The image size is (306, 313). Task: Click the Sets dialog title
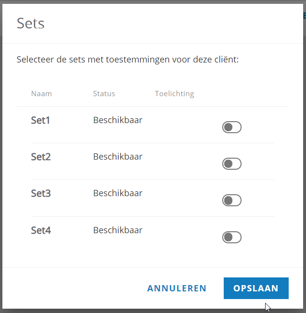[31, 24]
